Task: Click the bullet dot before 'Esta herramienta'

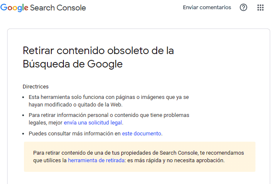Action: pyautogui.click(x=24, y=97)
